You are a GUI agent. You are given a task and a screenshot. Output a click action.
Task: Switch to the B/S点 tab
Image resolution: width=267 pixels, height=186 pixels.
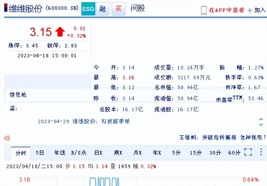(79, 153)
